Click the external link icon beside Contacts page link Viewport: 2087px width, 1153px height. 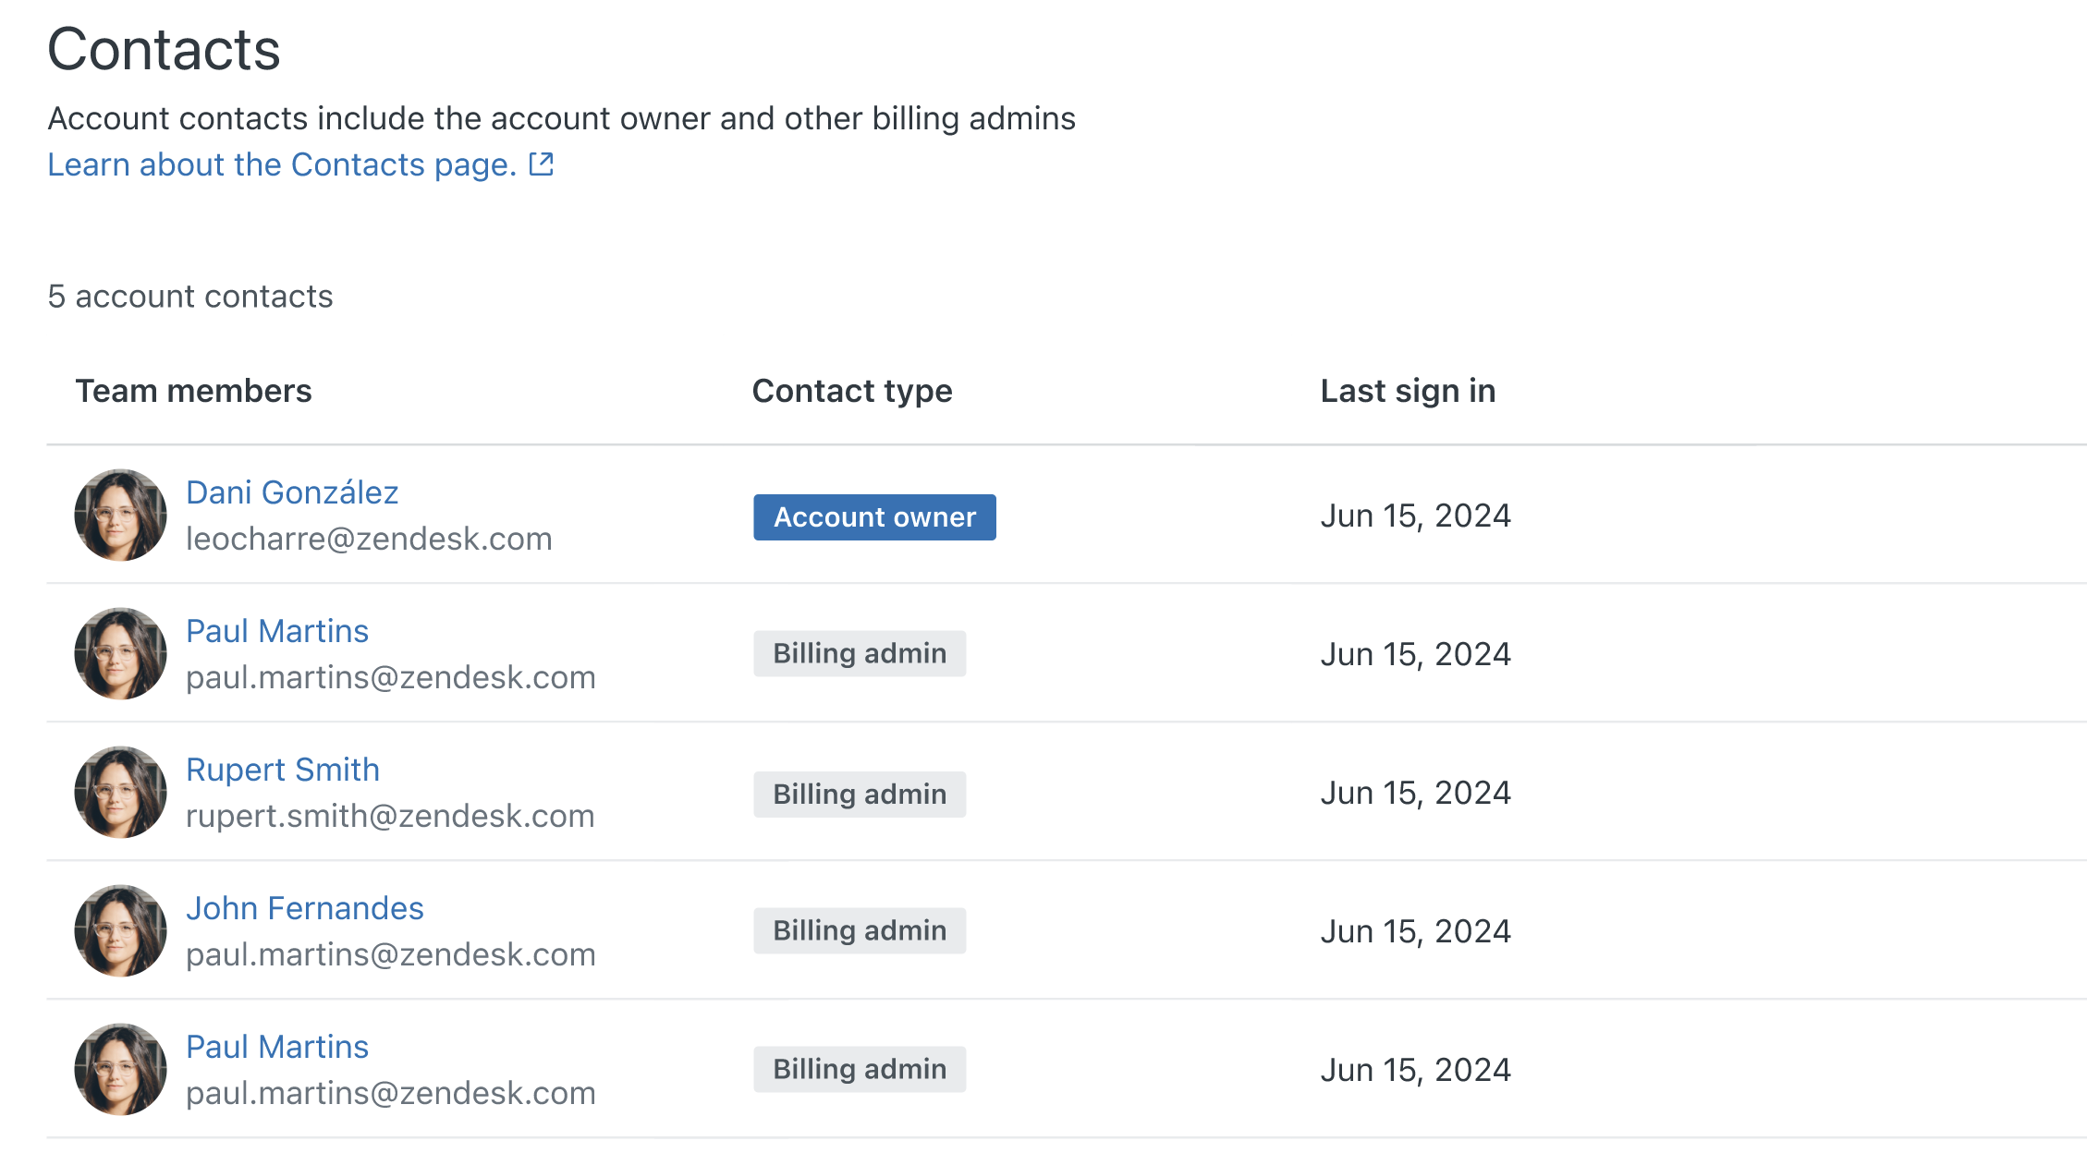point(541,164)
